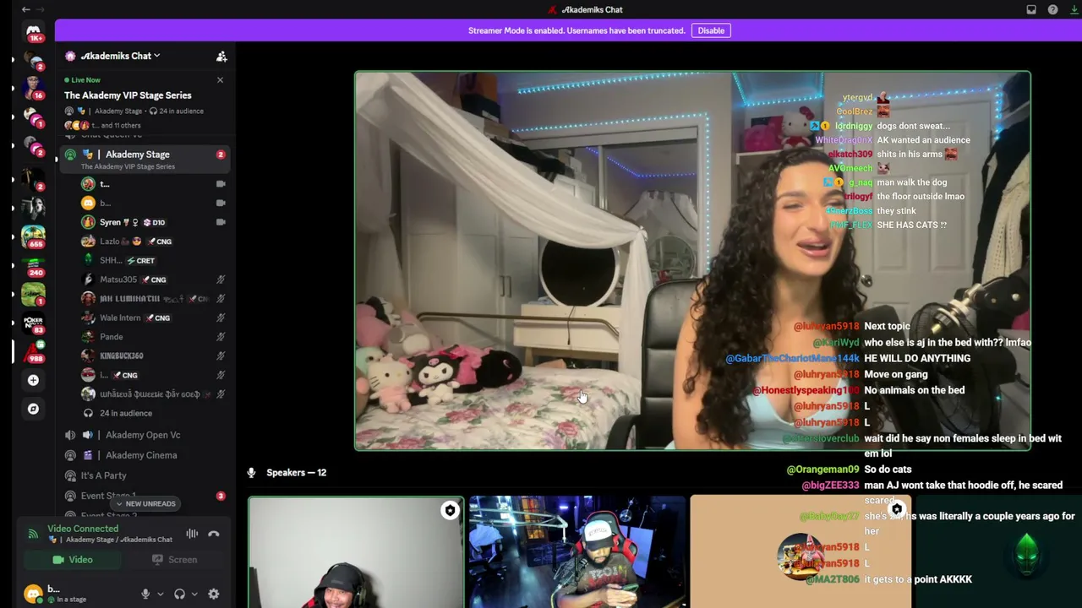Viewport: 1082px width, 608px height.
Task: Select speaker Syren in the stage list
Action: coord(154,222)
